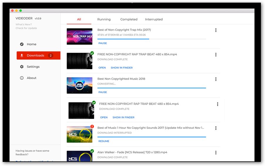Click the green macOS zoom window button
Viewport: 265px width, 166px height.
point(21,11)
